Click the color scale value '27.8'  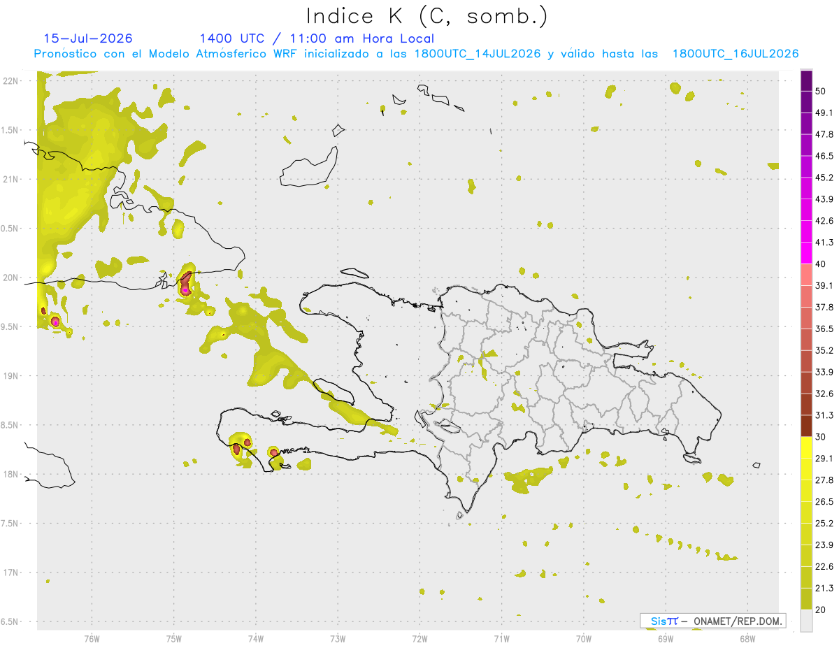click(x=824, y=480)
